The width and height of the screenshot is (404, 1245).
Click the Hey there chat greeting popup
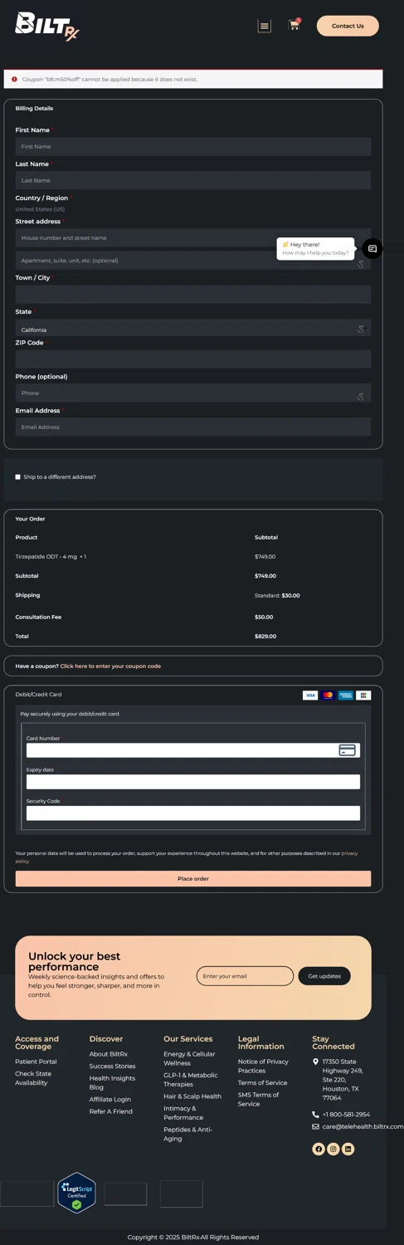(x=316, y=249)
